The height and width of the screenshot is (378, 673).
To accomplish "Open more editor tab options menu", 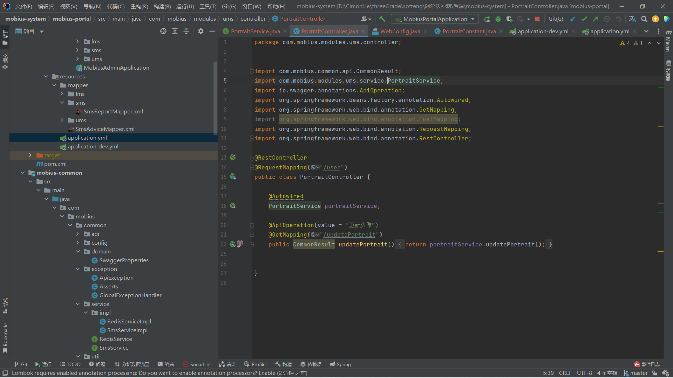I will 659,31.
